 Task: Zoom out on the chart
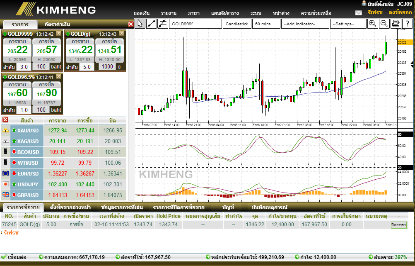[x=384, y=24]
